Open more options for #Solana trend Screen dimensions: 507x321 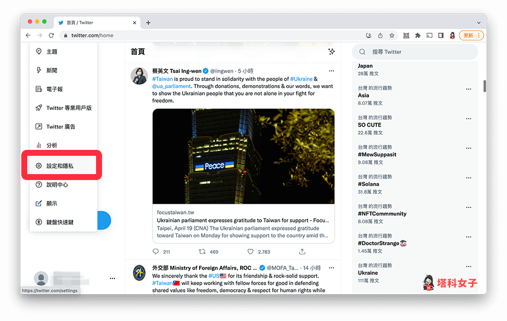pos(468,178)
